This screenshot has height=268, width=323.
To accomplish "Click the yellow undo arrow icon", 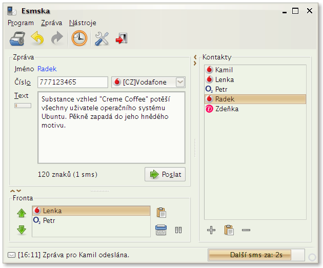I will click(37, 38).
